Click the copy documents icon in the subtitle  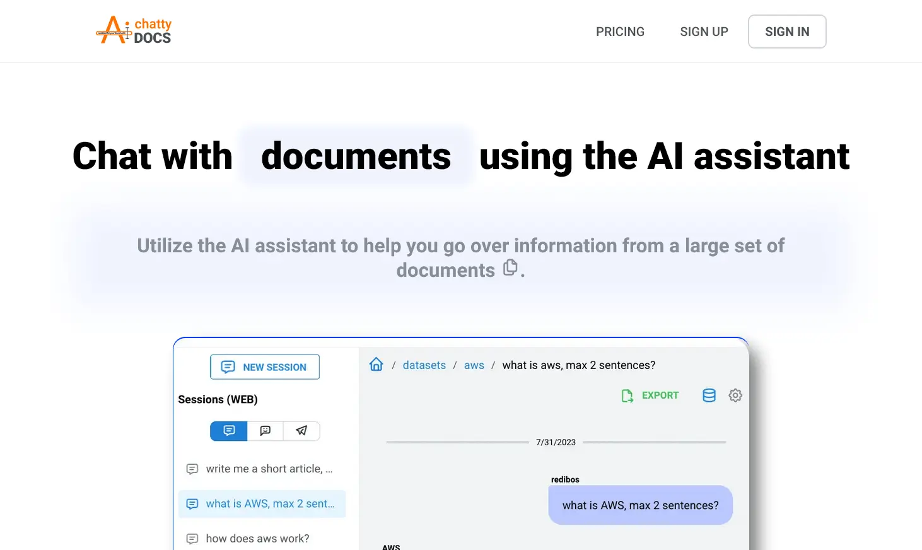coord(510,267)
